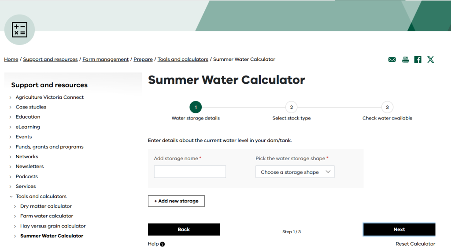
Task: Share page via Facebook icon
Action: pos(418,60)
